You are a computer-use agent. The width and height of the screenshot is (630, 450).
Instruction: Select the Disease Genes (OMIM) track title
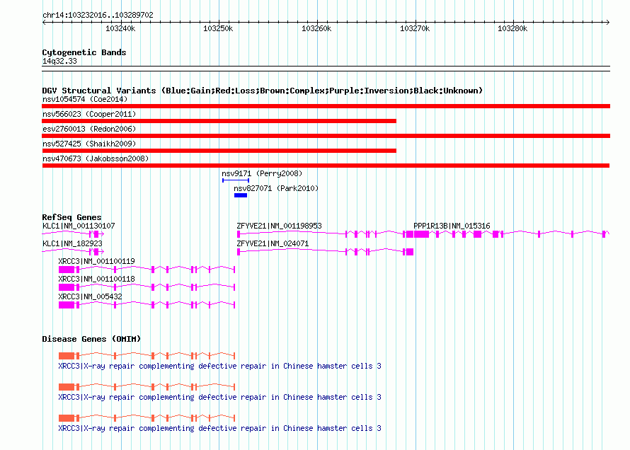point(91,339)
